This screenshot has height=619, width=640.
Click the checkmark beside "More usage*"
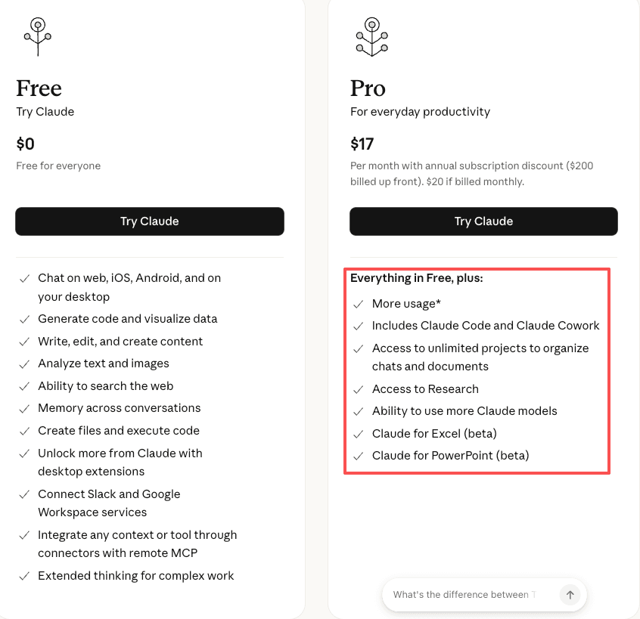point(356,302)
